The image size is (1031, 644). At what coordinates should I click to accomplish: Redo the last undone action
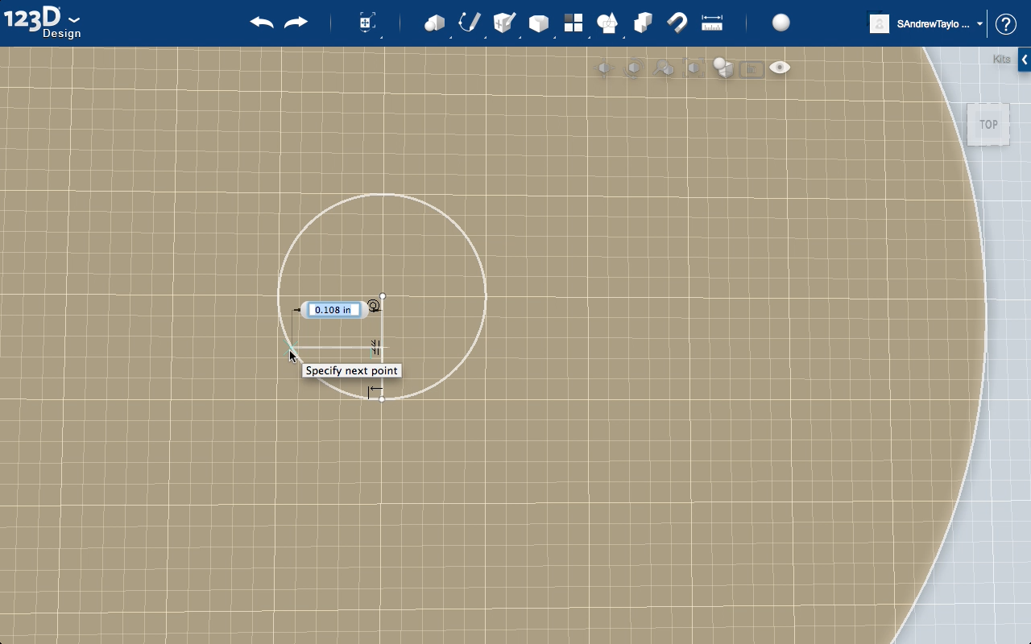(x=296, y=23)
